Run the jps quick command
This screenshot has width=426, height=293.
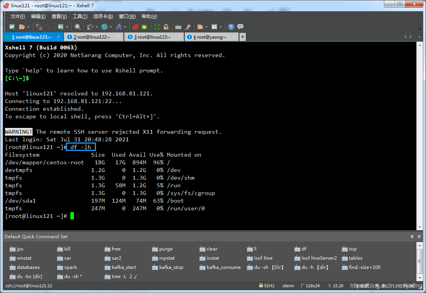16,249
